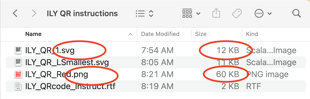Click the ILY QR instructions window title
This screenshot has width=310, height=99.
coord(82,14)
